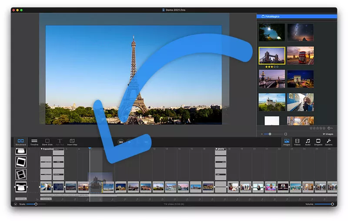This screenshot has height=221, width=348.
Task: Adjust the thumbnail size slider
Action: [274, 134]
